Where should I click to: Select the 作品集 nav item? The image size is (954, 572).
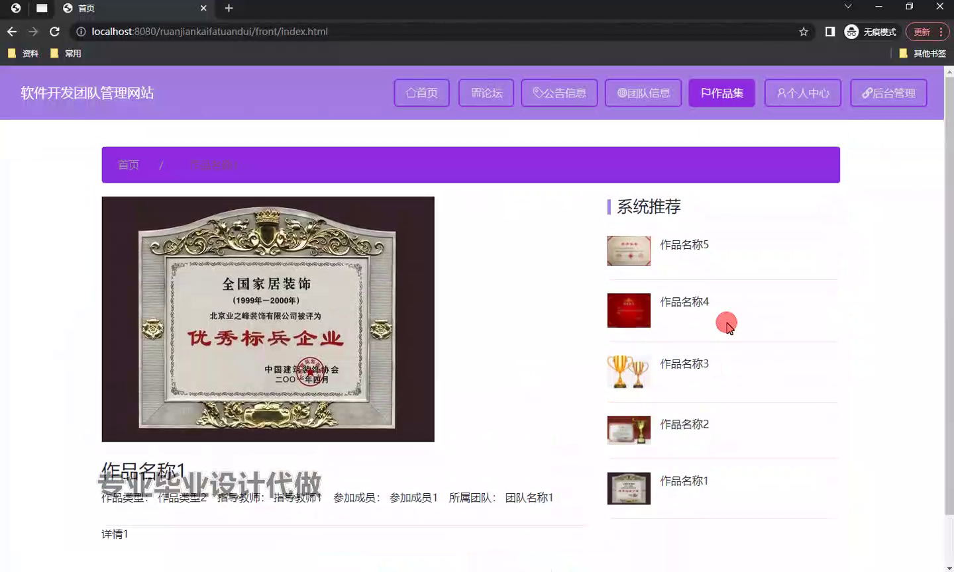tap(721, 93)
